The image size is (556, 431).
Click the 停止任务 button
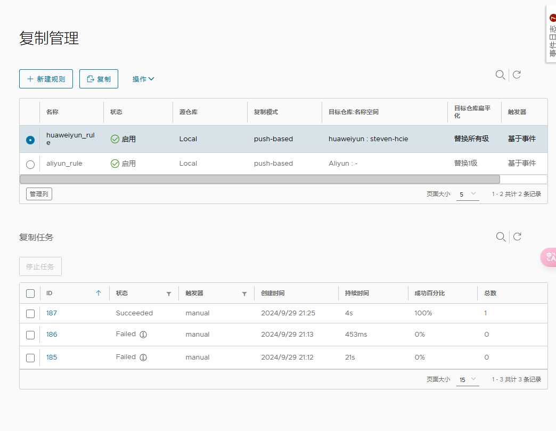(x=40, y=266)
